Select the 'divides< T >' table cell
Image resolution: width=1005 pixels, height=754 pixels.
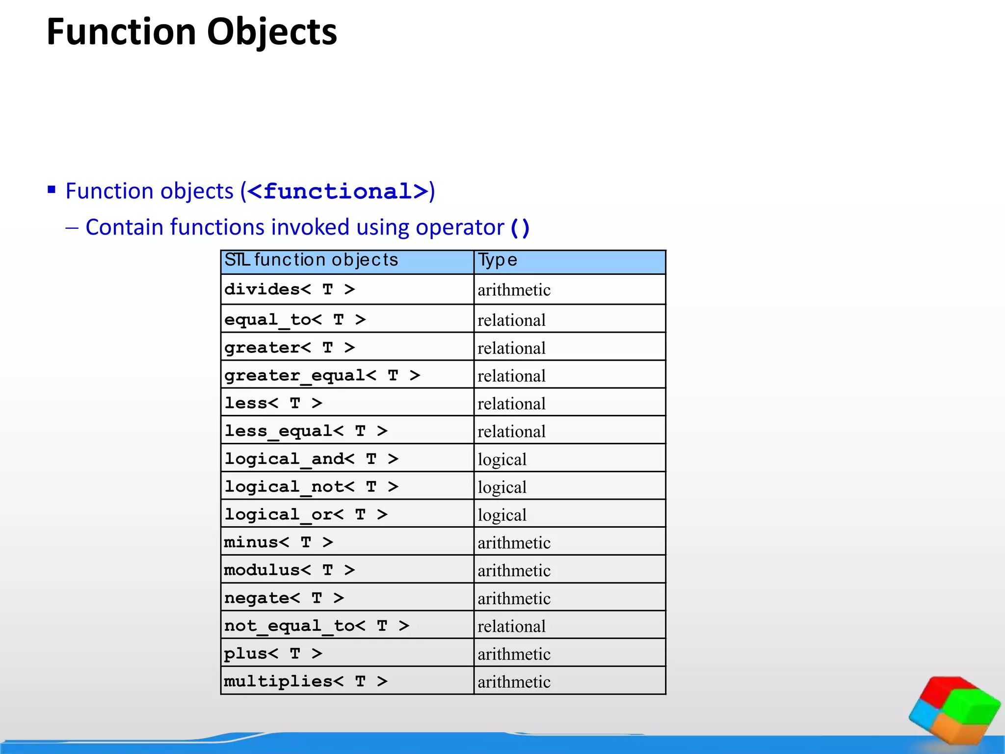[347, 289]
